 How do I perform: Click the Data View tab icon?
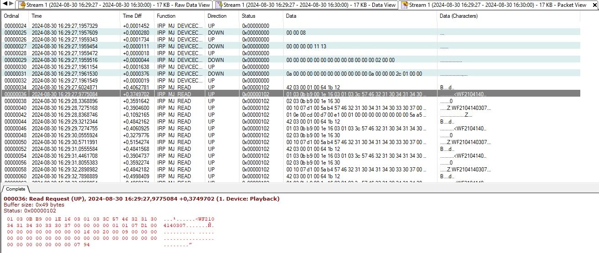click(x=219, y=5)
